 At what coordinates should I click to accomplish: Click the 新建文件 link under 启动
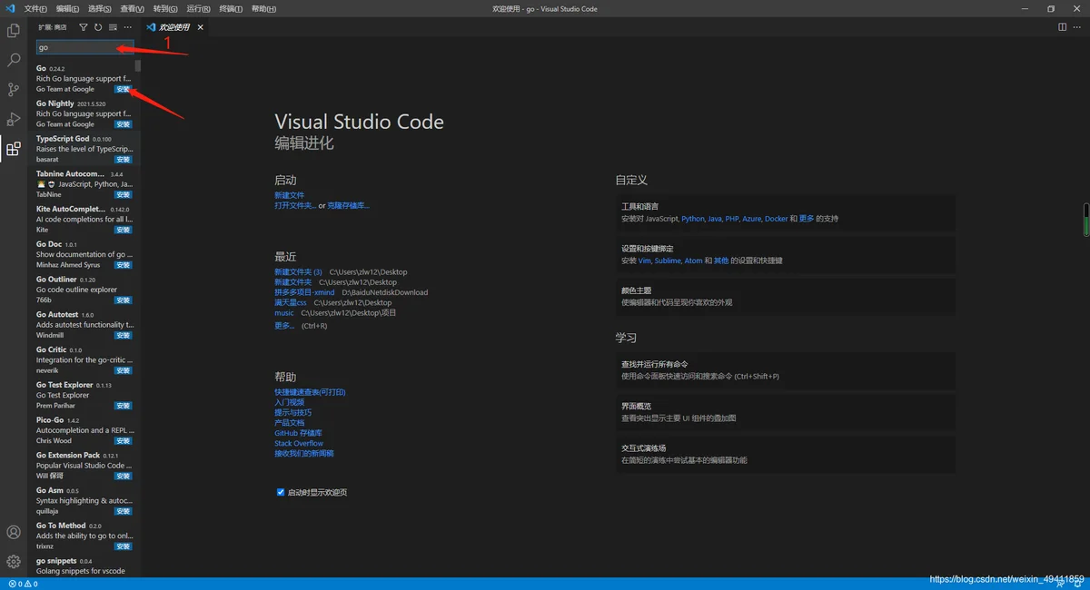(x=290, y=195)
